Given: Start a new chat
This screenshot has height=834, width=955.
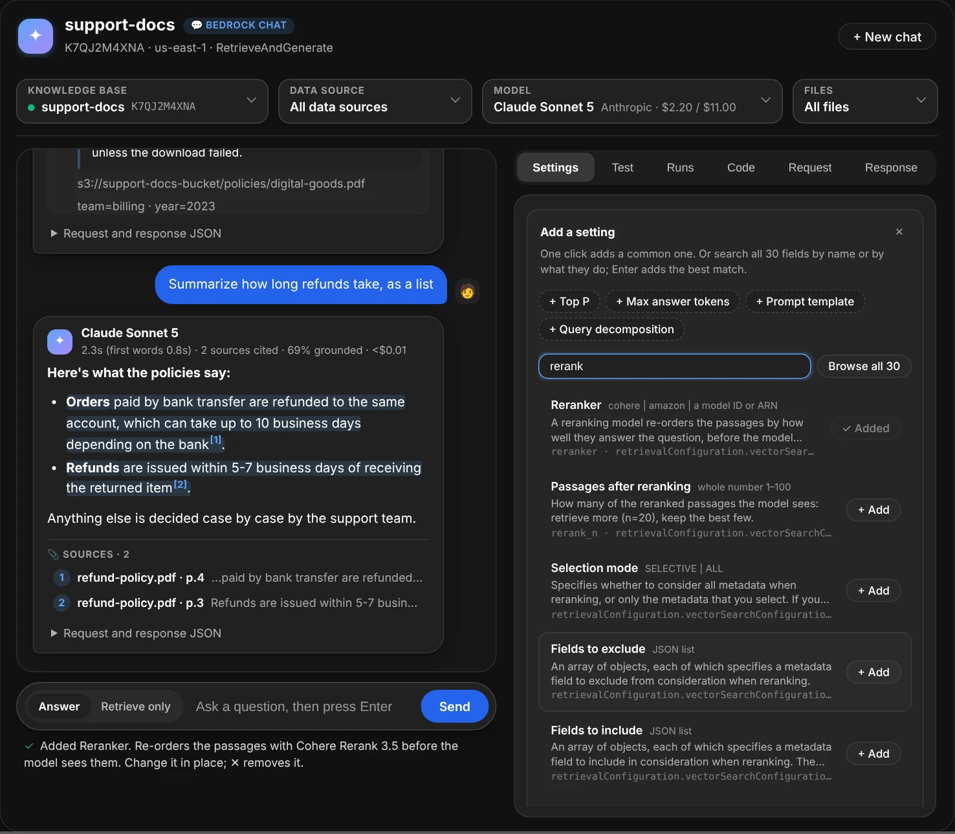Looking at the screenshot, I should click(886, 37).
